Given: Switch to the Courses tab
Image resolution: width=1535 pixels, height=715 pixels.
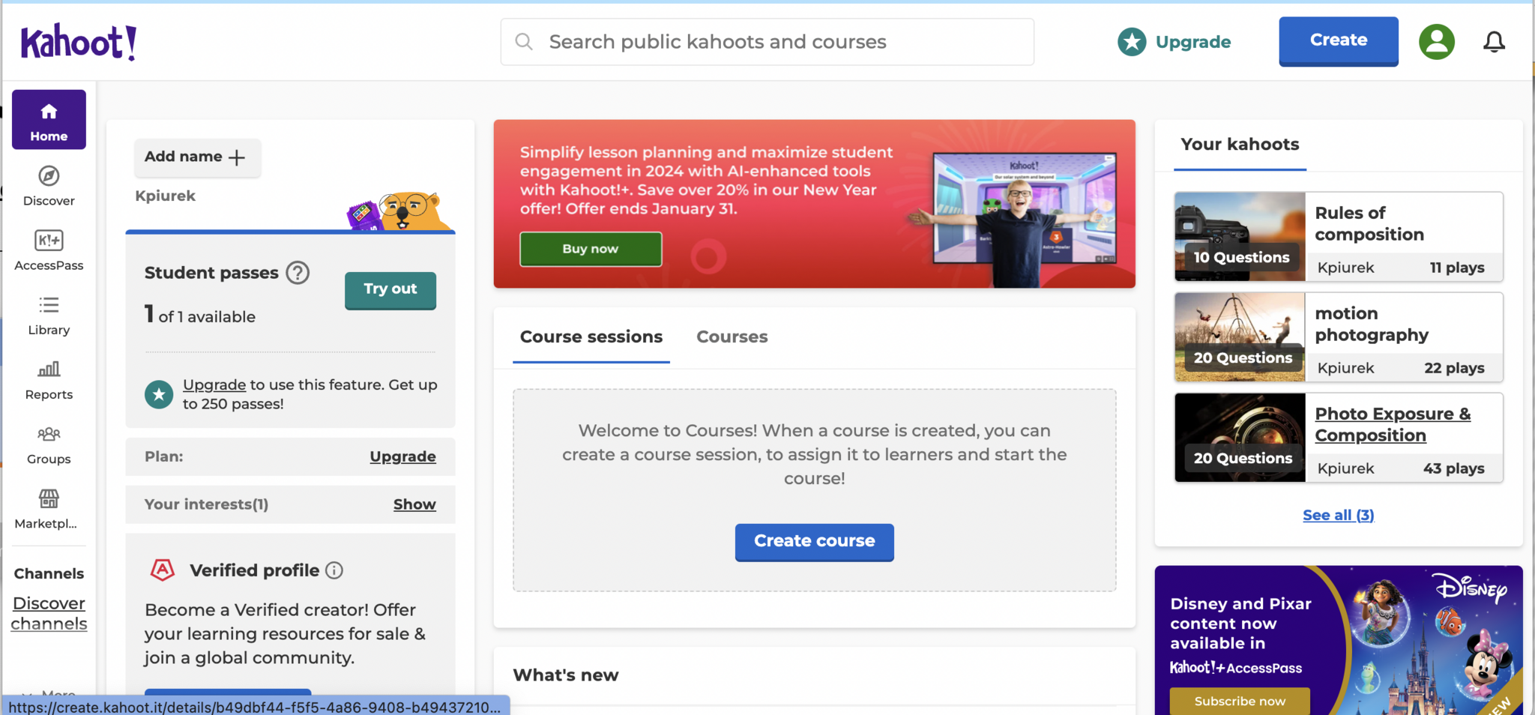Looking at the screenshot, I should coord(732,337).
